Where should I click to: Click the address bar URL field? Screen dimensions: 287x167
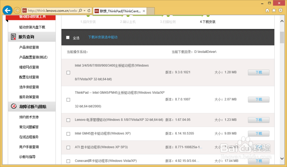pyautogui.click(x=52, y=11)
